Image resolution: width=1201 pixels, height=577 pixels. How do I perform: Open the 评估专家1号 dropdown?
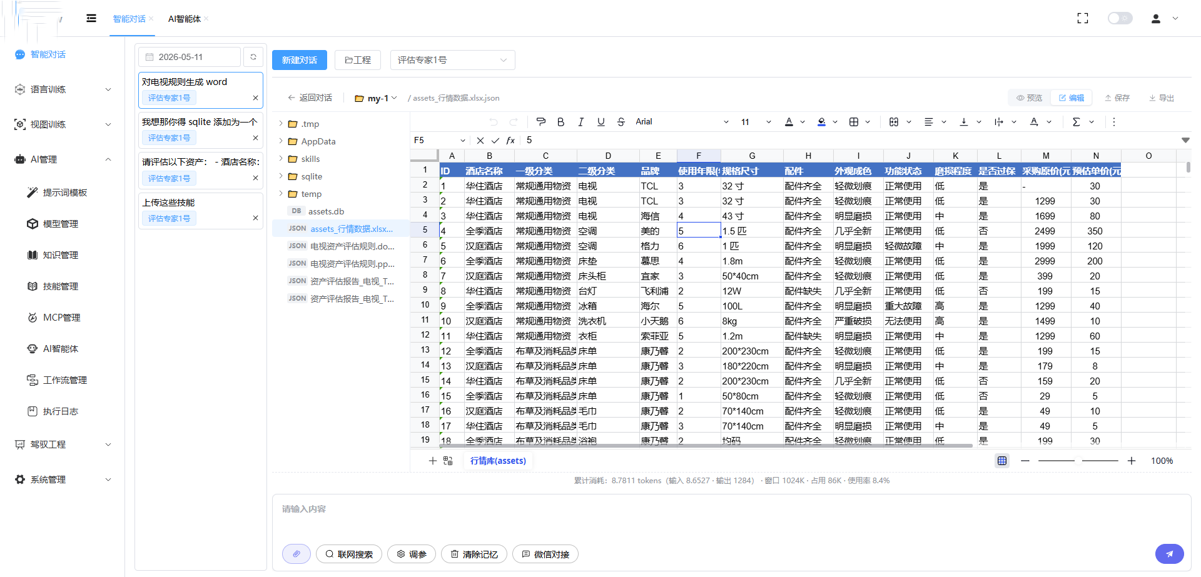coord(452,60)
